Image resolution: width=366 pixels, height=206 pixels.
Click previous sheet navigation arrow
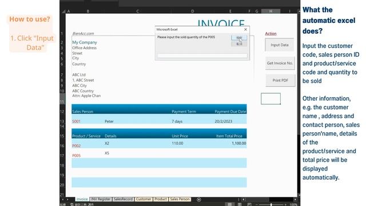point(63,200)
